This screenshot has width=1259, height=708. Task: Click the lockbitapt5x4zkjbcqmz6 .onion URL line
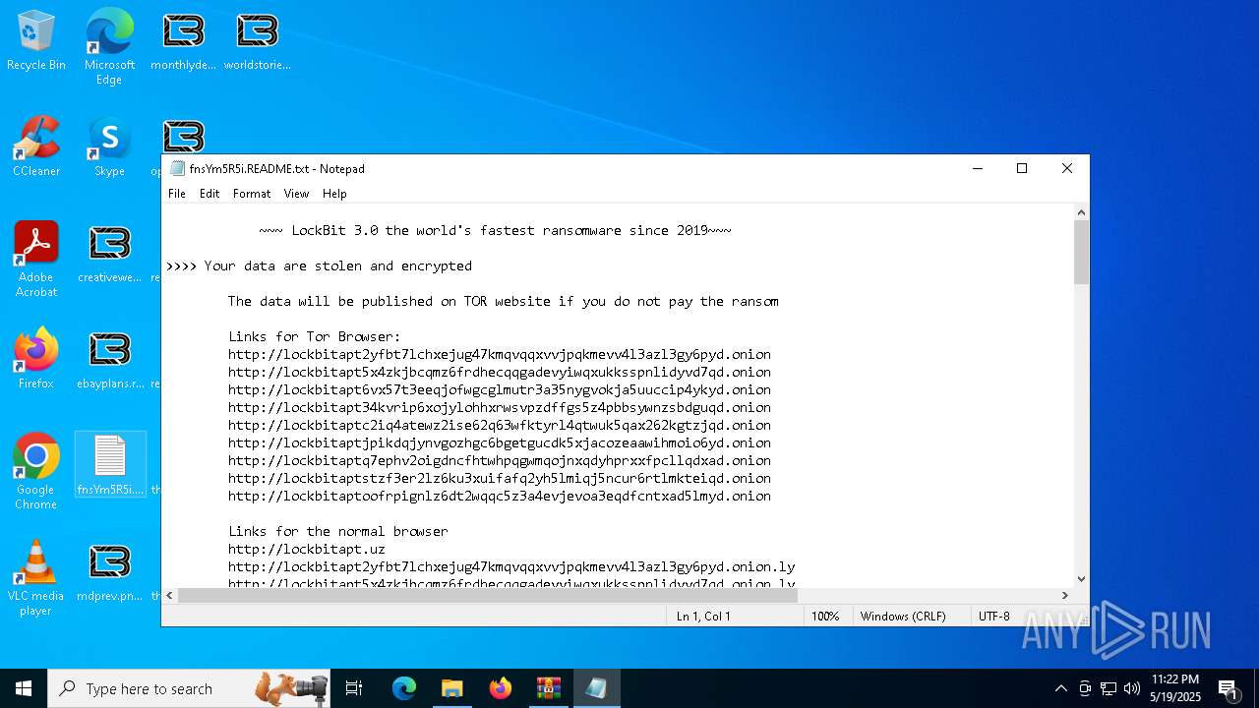coord(500,372)
